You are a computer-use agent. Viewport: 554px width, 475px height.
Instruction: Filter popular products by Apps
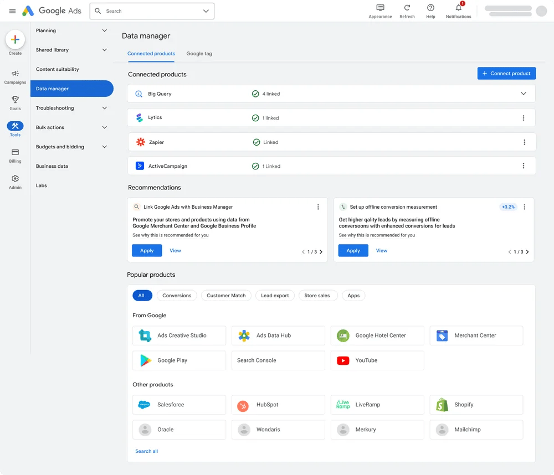click(353, 296)
